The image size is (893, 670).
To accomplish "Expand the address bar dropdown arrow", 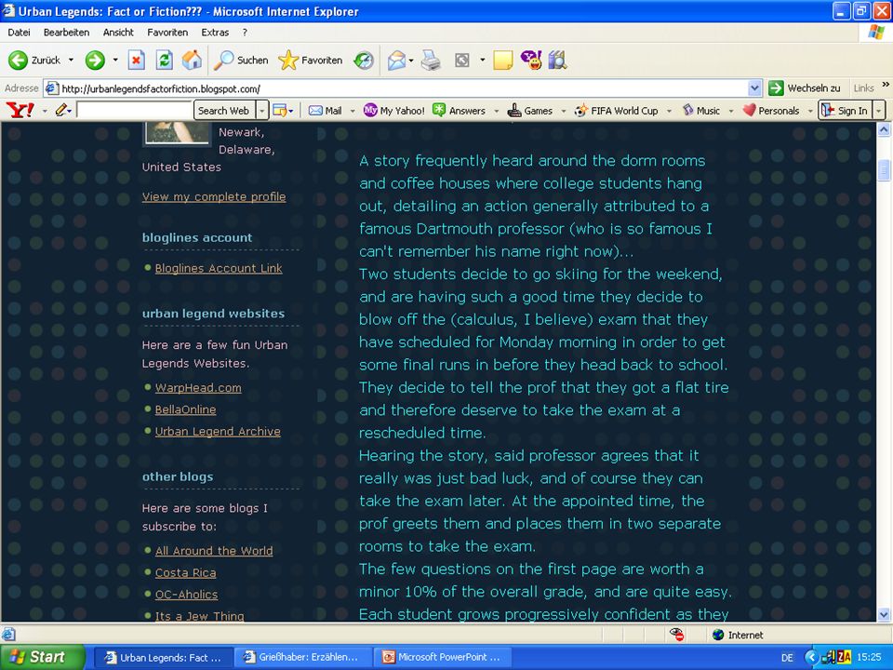I will (754, 88).
